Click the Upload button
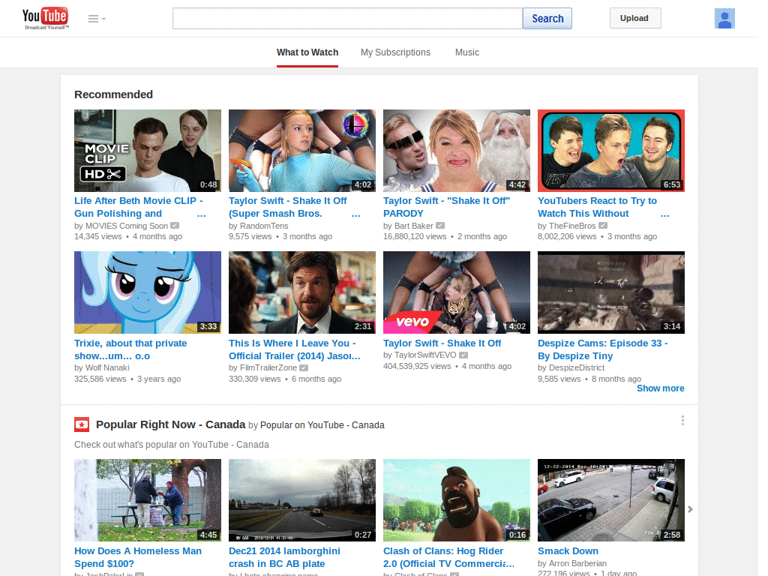This screenshot has height=576, width=768. click(x=634, y=18)
